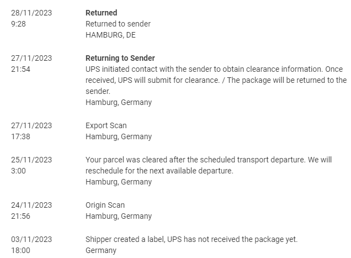Click the Shipper created a label message
351x258 pixels.
(192, 239)
